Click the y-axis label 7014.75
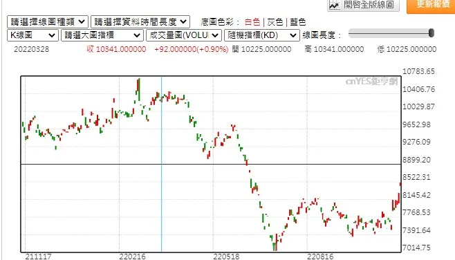455x260 pixels. tap(417, 248)
